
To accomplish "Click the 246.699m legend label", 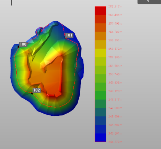I will tap(115, 116).
